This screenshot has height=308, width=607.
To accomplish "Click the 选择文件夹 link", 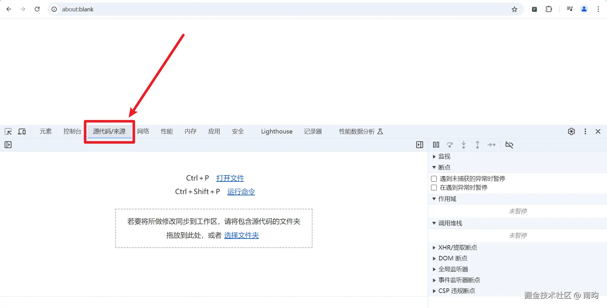I will (x=241, y=235).
